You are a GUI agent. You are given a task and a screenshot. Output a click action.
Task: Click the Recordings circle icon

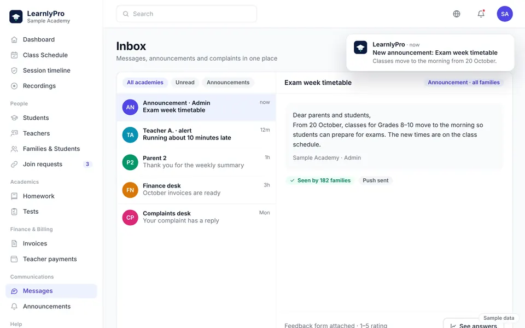(14, 86)
